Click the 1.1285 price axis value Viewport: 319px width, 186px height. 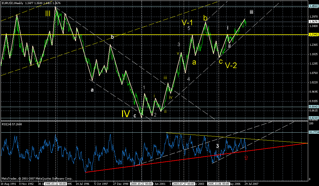point(313,63)
